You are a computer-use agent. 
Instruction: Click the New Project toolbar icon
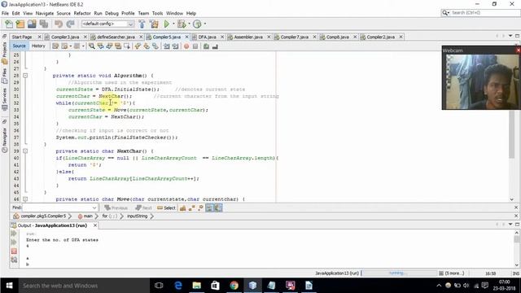(x=20, y=24)
